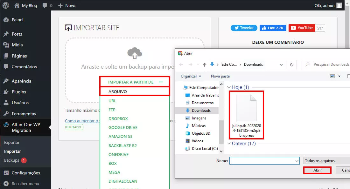
Task: Click the Configurações sliders icon
Action: point(6,173)
